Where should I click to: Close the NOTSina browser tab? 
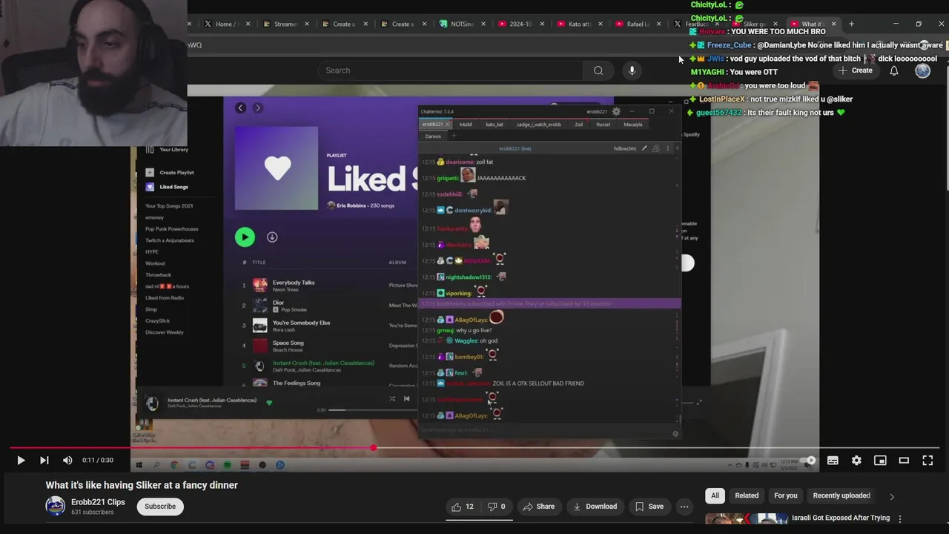tap(483, 24)
